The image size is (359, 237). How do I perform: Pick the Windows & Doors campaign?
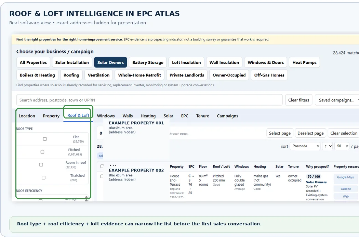(266, 62)
